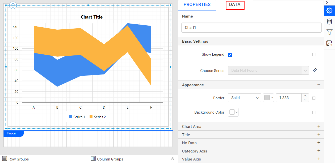Collapse the Basic Settings section
The image size is (335, 163).
pos(319,41)
